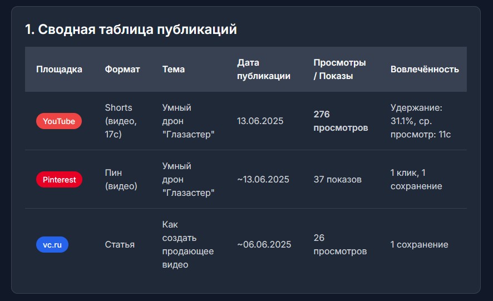
Task: Click the "37 показов" cell
Action: click(x=338, y=180)
